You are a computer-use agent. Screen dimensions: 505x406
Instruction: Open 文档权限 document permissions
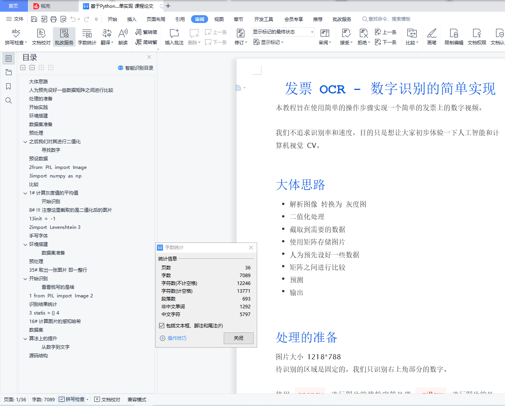click(x=477, y=37)
